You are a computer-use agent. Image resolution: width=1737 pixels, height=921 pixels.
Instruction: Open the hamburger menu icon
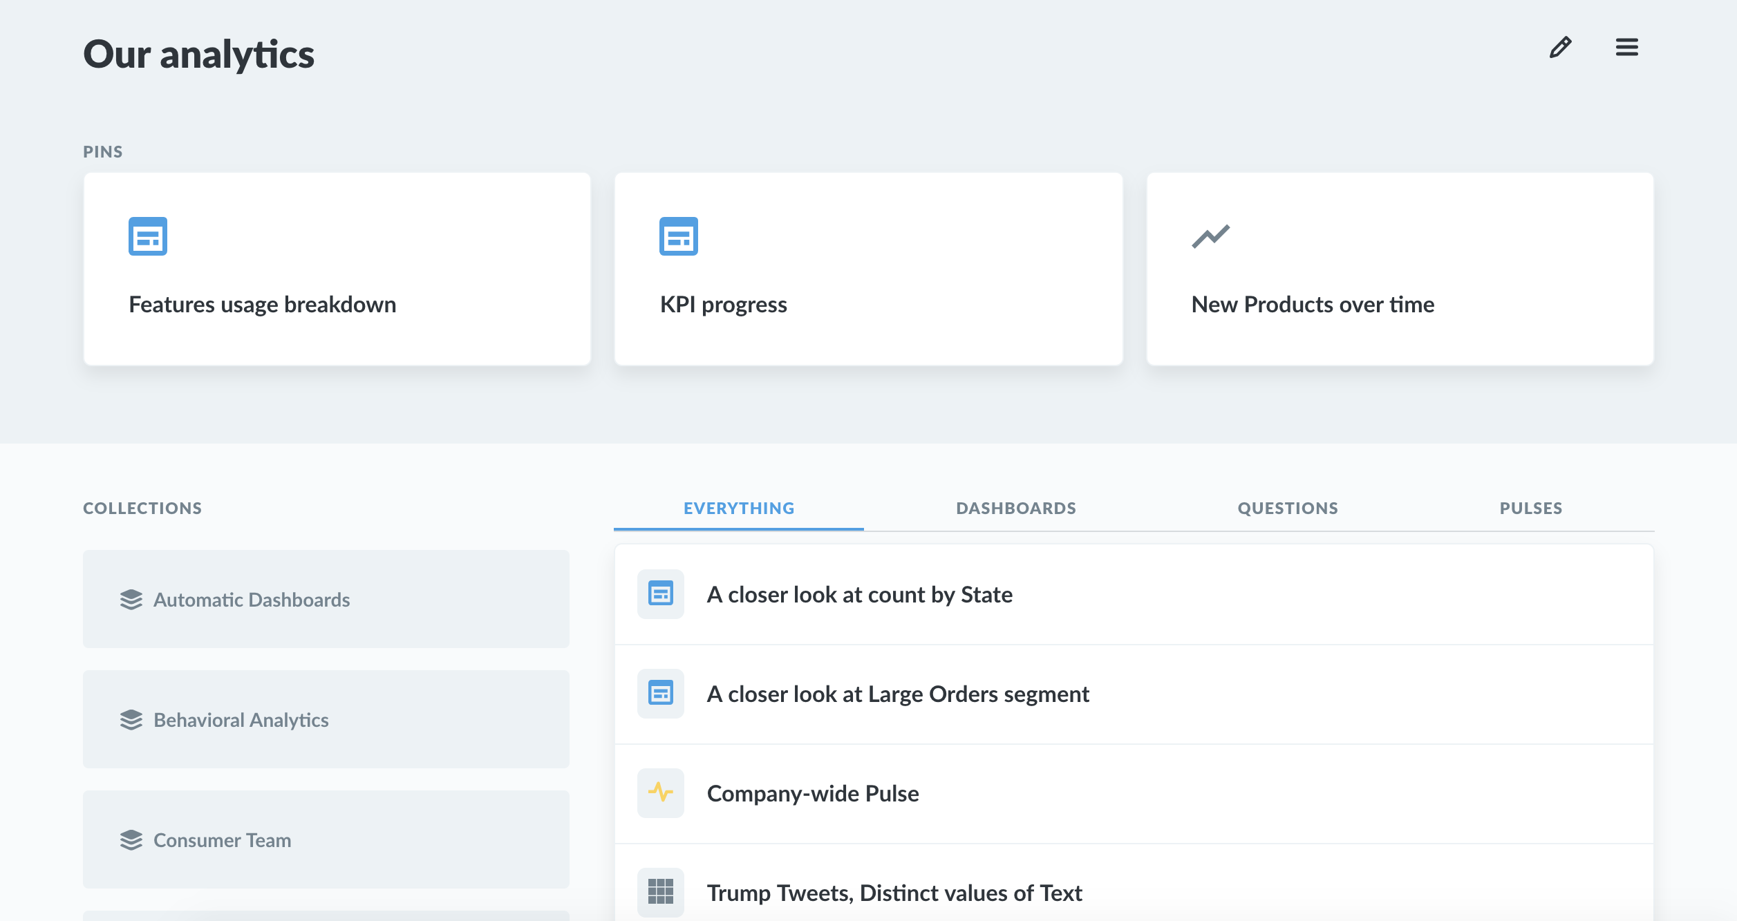pos(1626,48)
